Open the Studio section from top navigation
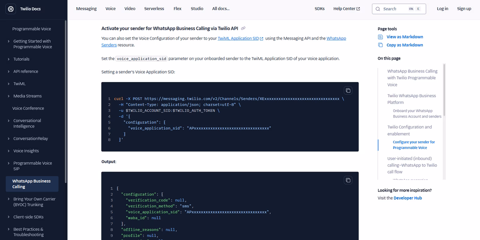 (197, 8)
